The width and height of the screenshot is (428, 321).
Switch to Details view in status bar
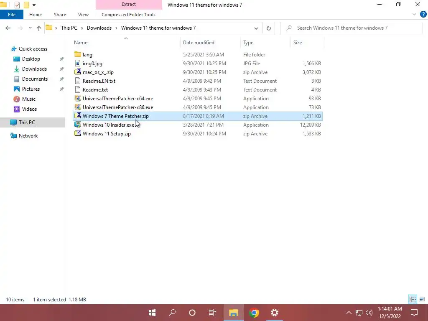pyautogui.click(x=413, y=299)
